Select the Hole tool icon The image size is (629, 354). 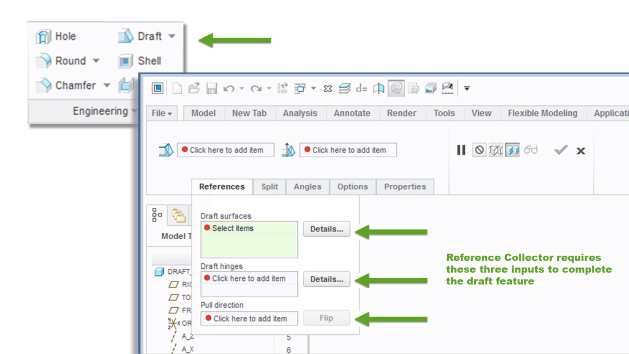coord(43,36)
